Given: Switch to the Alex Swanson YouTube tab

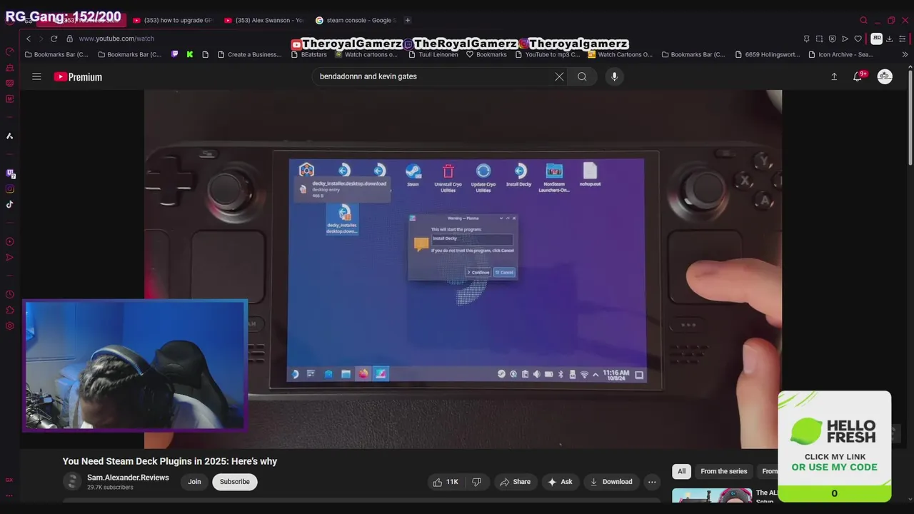Looking at the screenshot, I should 263,20.
